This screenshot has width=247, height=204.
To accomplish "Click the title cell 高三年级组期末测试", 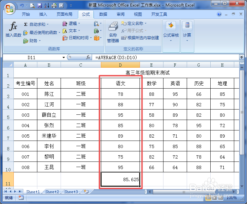I will pyautogui.click(x=148, y=73).
